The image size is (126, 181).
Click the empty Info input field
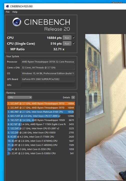(48, 85)
